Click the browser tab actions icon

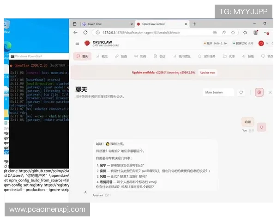pyautogui.click(x=74, y=24)
